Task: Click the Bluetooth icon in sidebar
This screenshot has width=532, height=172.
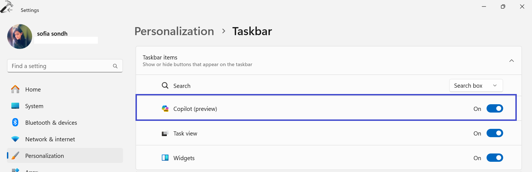Action: pos(15,123)
